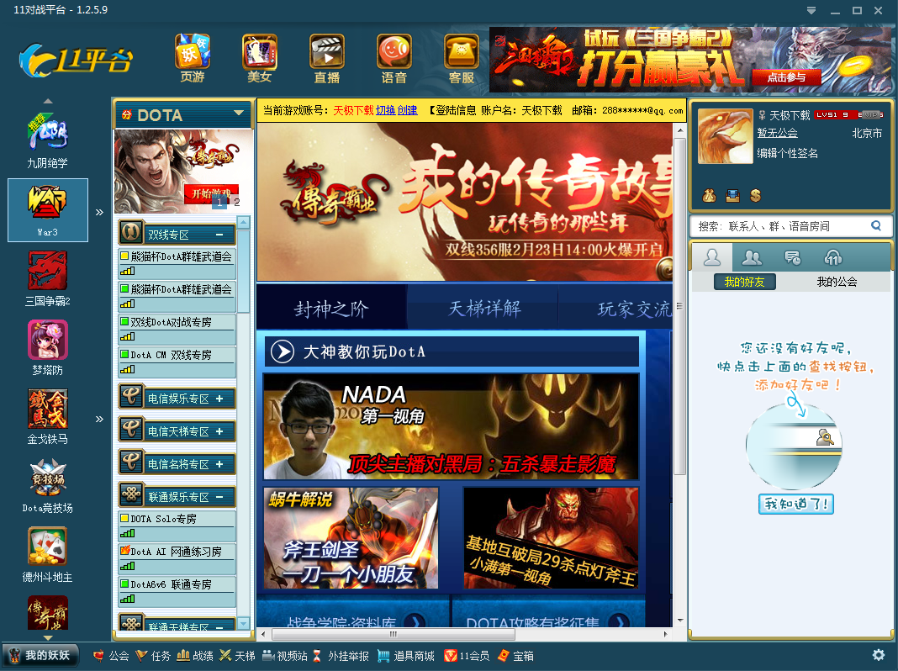
Task: Open 视频站 video site in bottom bar
Action: [x=285, y=656]
